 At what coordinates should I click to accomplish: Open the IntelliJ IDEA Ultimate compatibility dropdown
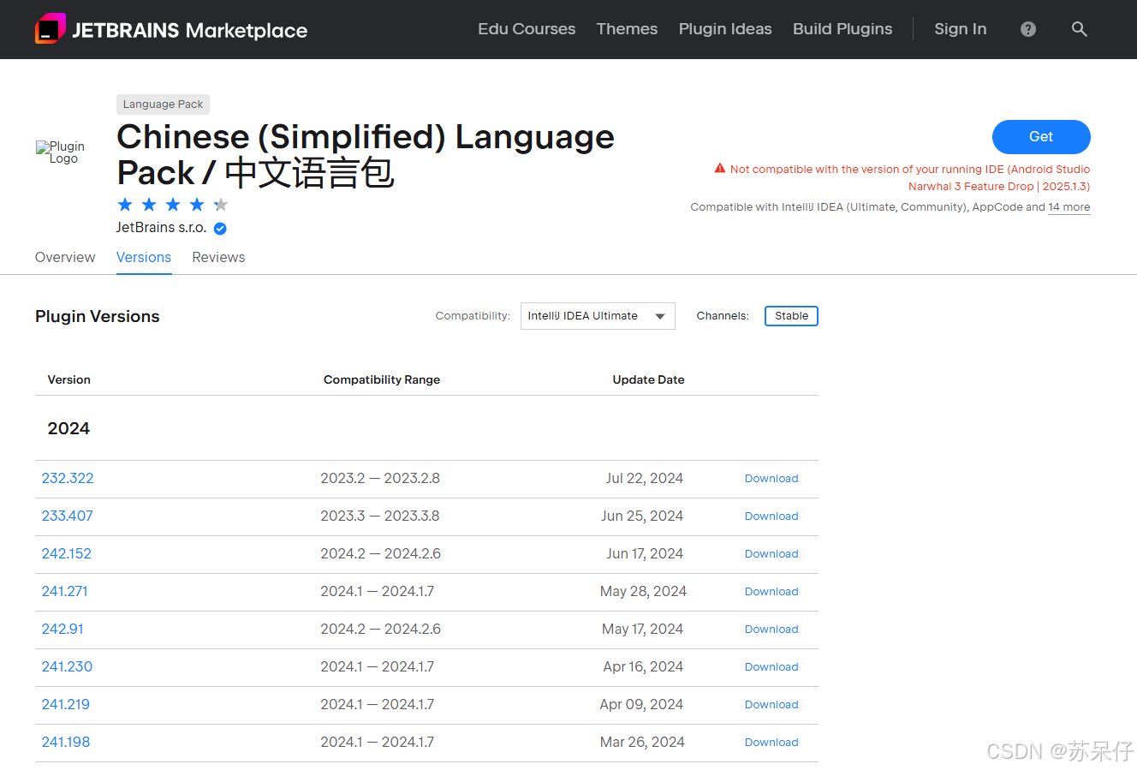tap(598, 316)
